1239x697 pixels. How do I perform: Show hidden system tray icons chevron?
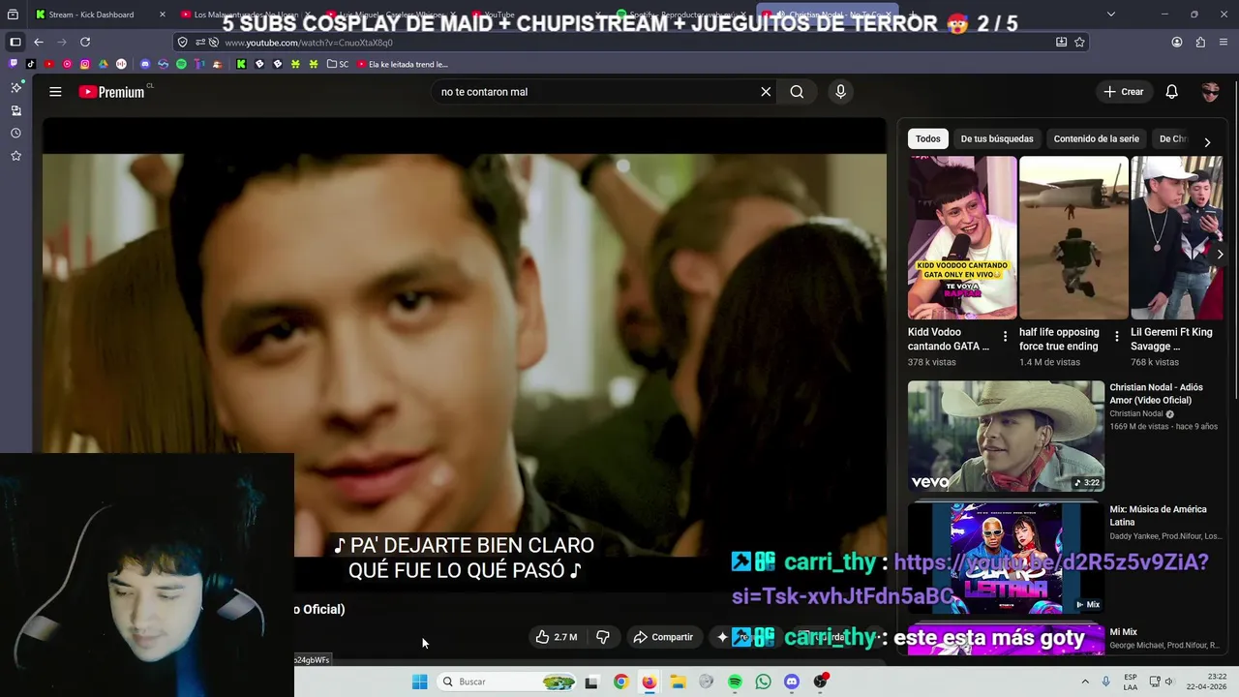(1085, 682)
